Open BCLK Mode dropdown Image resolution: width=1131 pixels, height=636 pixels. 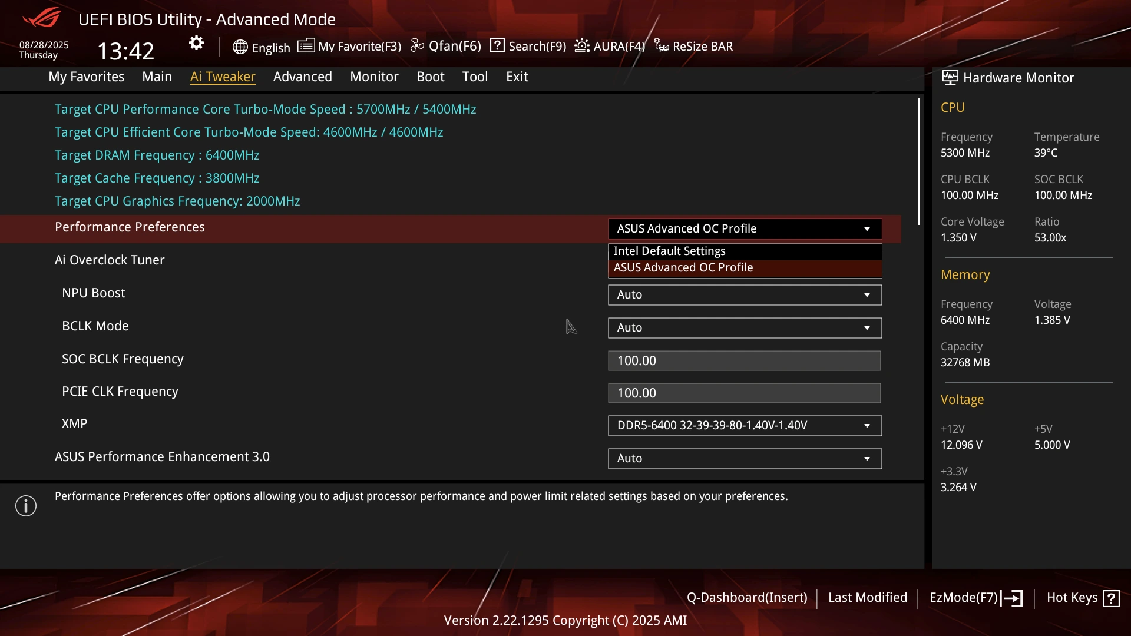coord(745,327)
